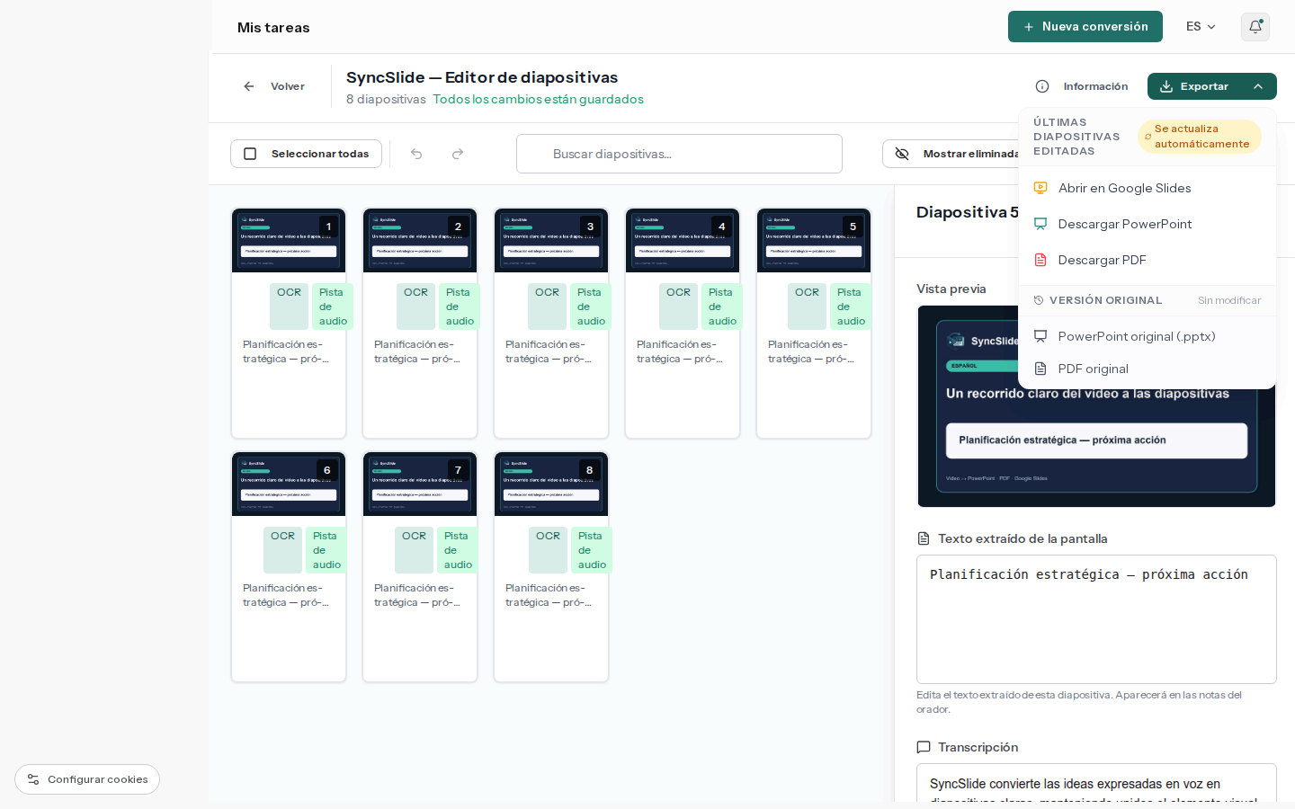This screenshot has width=1295, height=809.
Task: Click the back arrow next to Volver
Action: [249, 86]
